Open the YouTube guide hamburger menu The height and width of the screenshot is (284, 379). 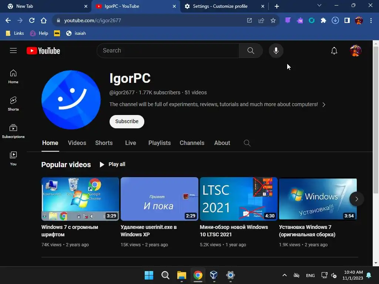(x=13, y=50)
